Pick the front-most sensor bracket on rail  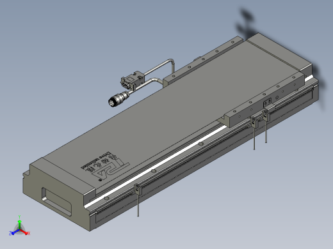coord(138,189)
